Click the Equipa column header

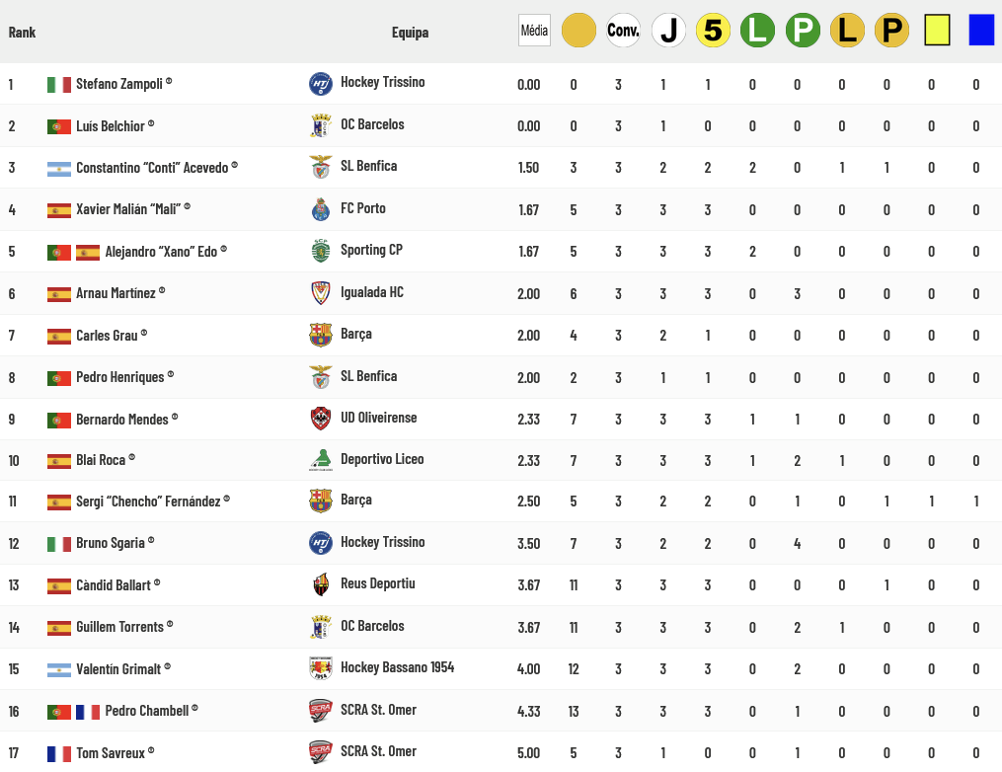click(410, 33)
